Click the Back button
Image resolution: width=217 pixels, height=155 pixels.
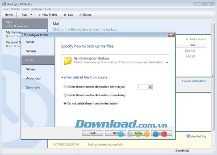(93, 133)
